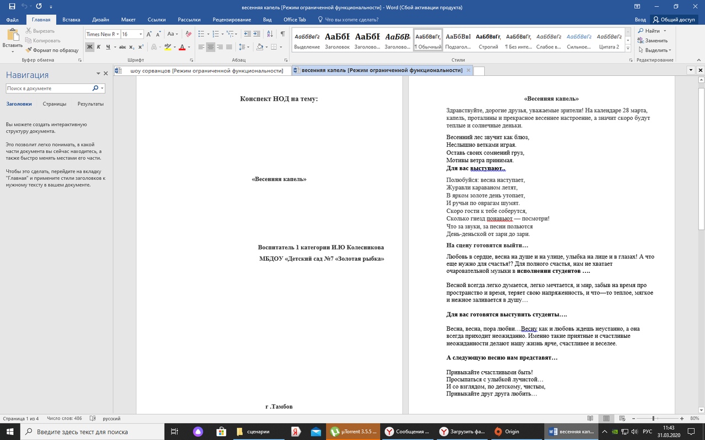Open the Вставка ribbon tab

71,20
